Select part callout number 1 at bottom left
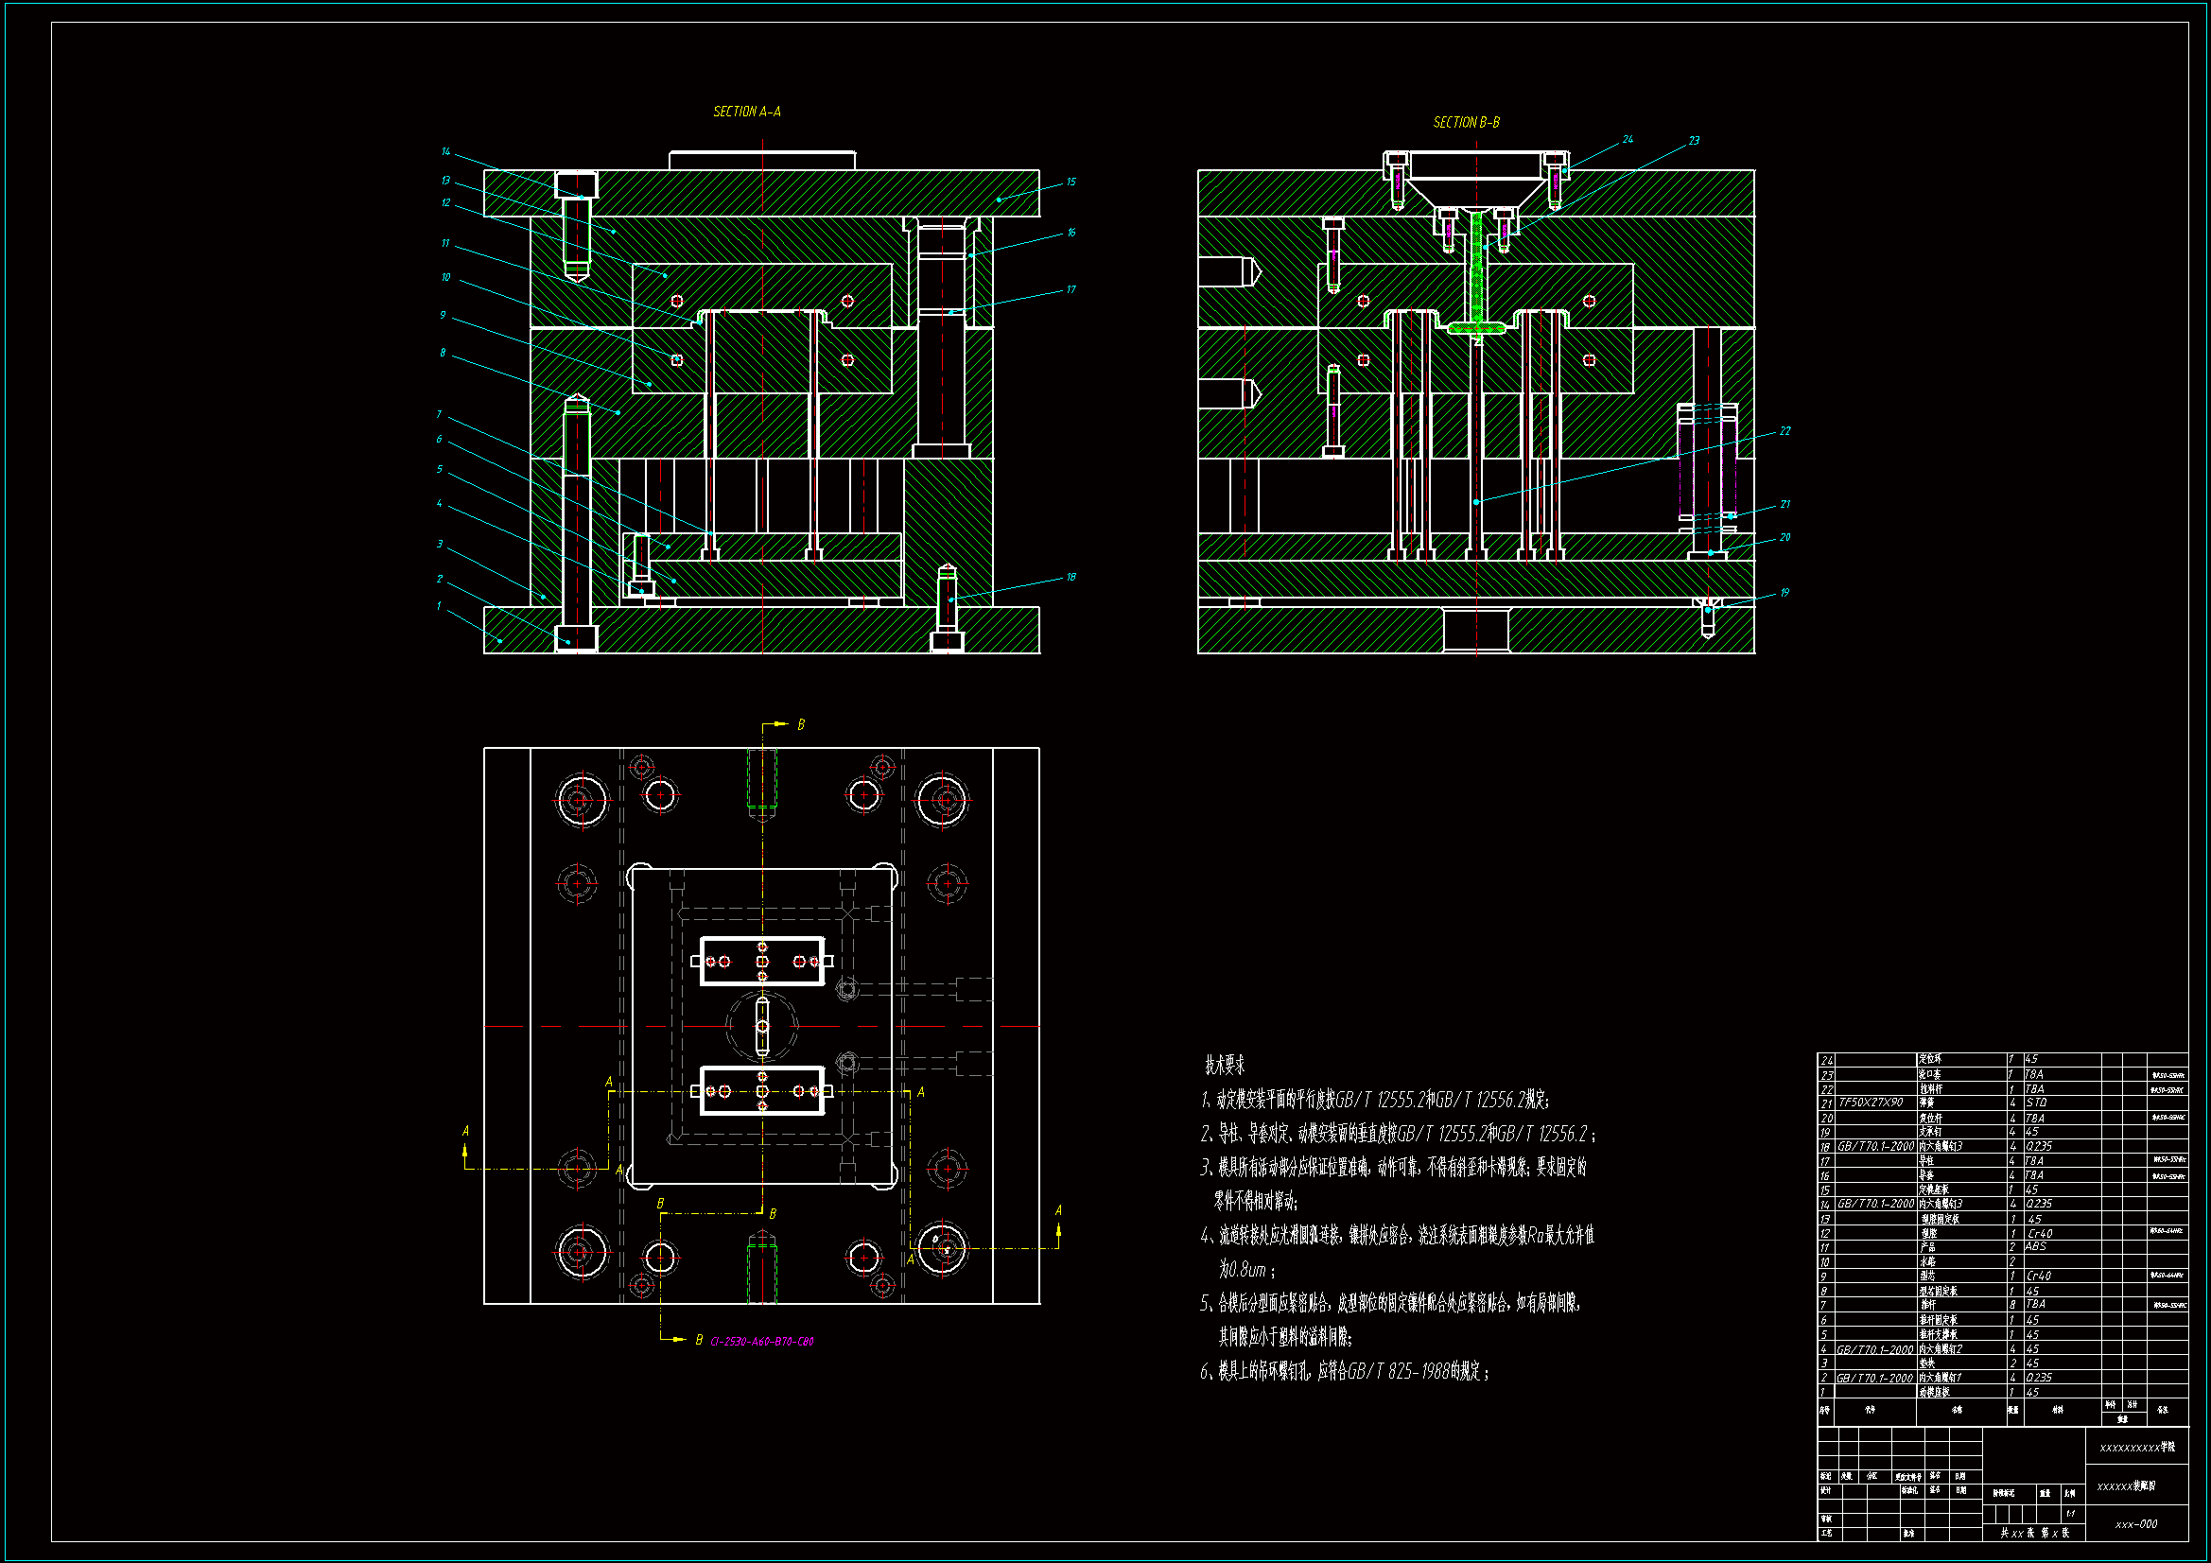 coord(438,606)
